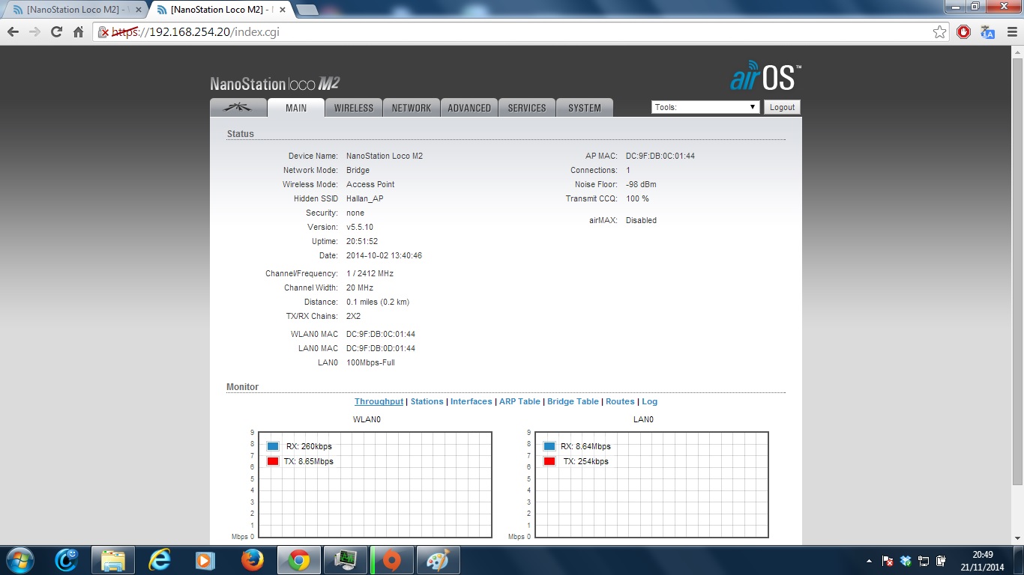Open the WIRELESS tab
Image resolution: width=1024 pixels, height=575 pixels.
click(x=354, y=108)
